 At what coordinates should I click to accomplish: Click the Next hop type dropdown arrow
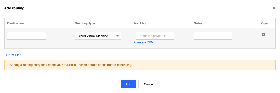click(118, 36)
